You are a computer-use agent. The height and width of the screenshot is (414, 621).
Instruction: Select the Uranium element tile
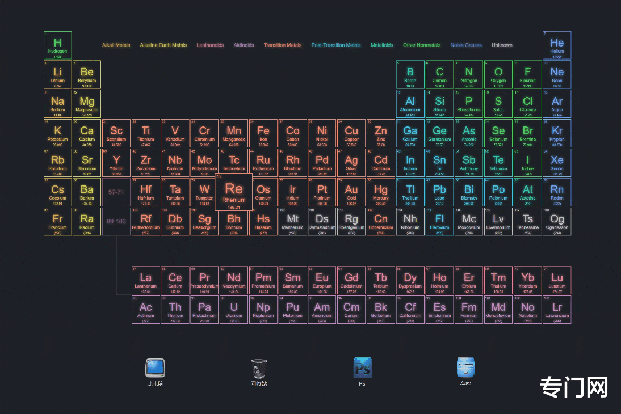point(234,310)
